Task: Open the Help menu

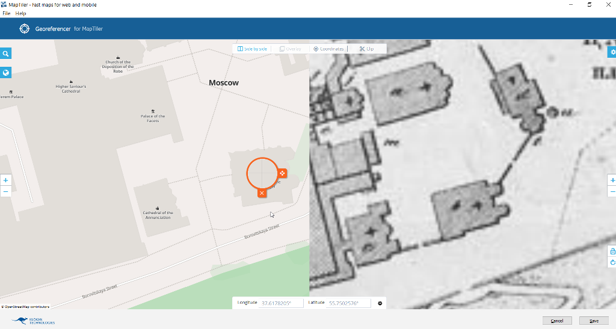Action: point(20,13)
